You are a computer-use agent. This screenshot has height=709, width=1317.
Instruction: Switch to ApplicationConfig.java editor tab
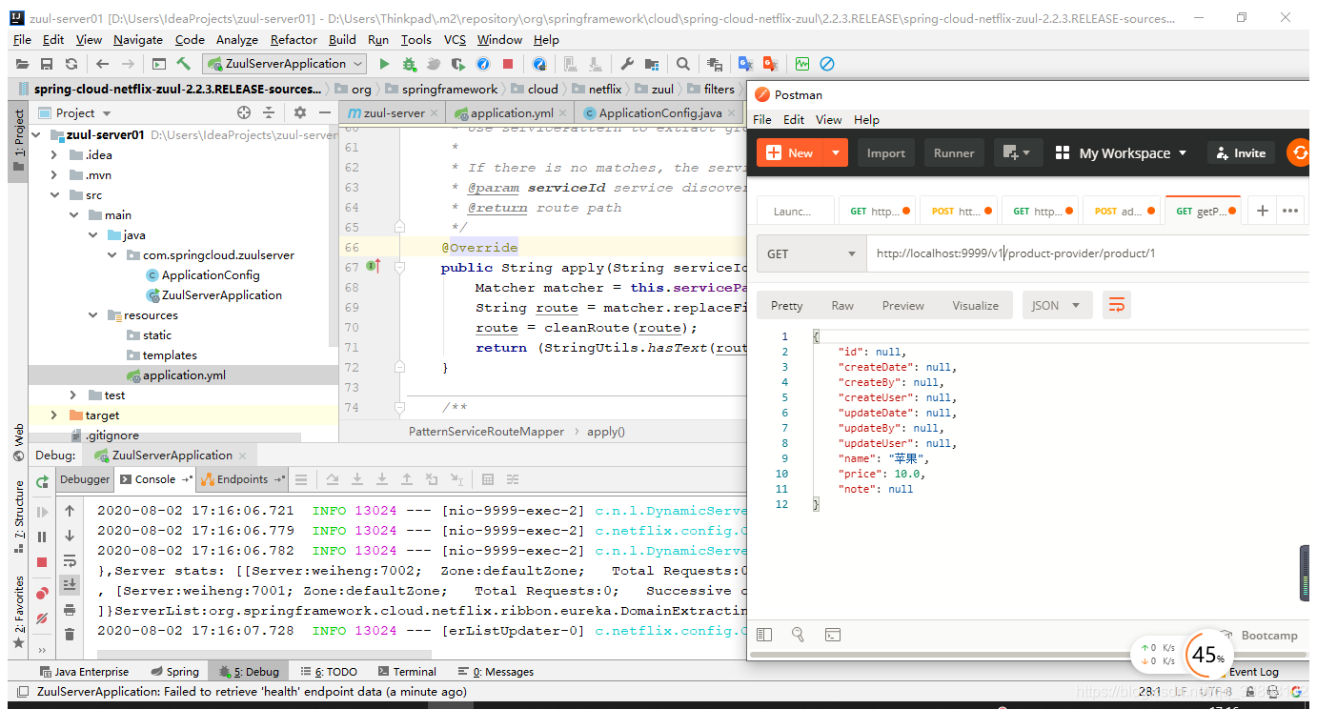pyautogui.click(x=660, y=112)
